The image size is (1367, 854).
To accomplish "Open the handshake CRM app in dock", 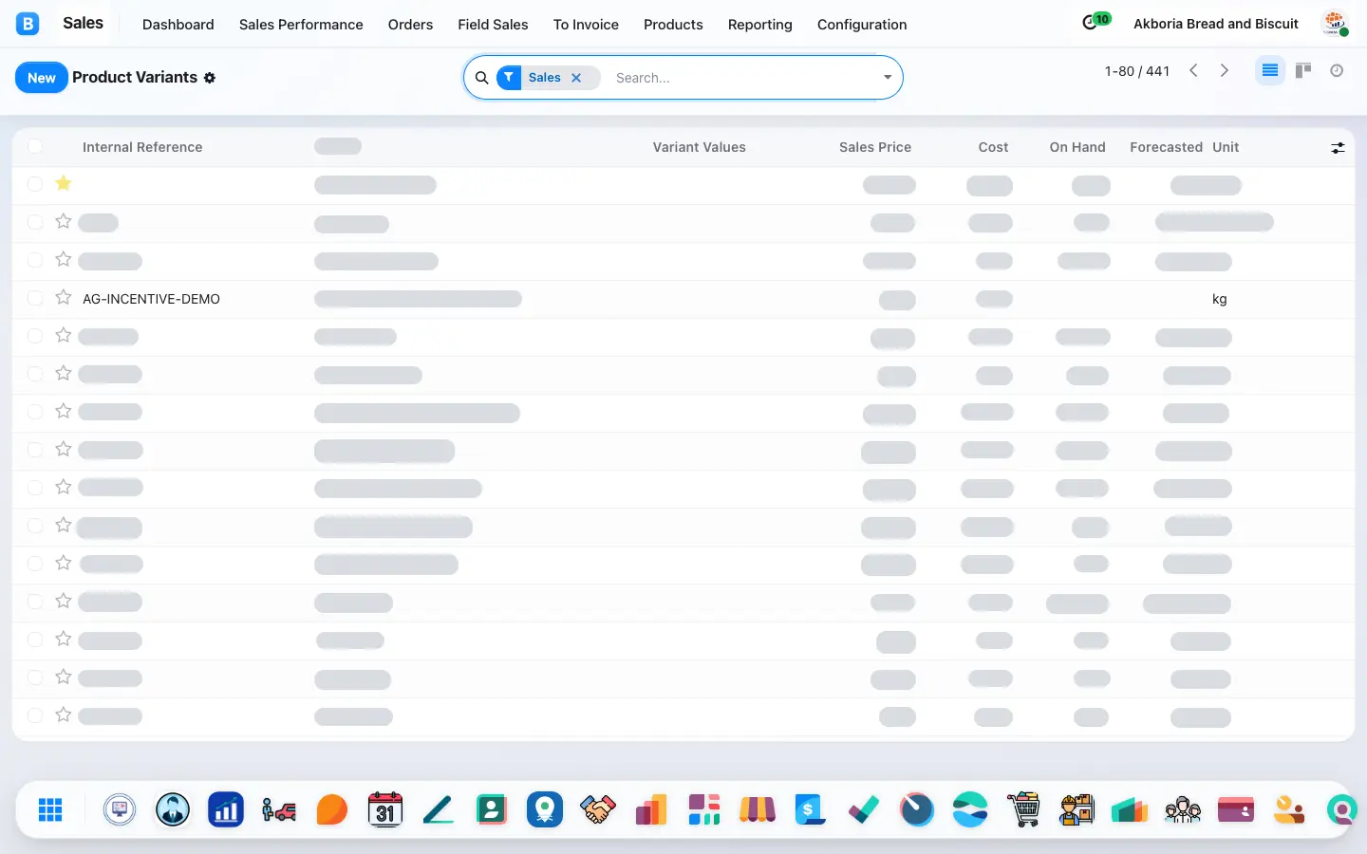I will pos(598,809).
